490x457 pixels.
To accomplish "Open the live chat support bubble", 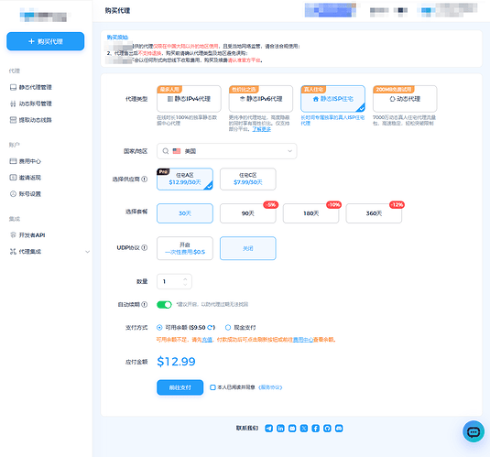I will pyautogui.click(x=474, y=431).
